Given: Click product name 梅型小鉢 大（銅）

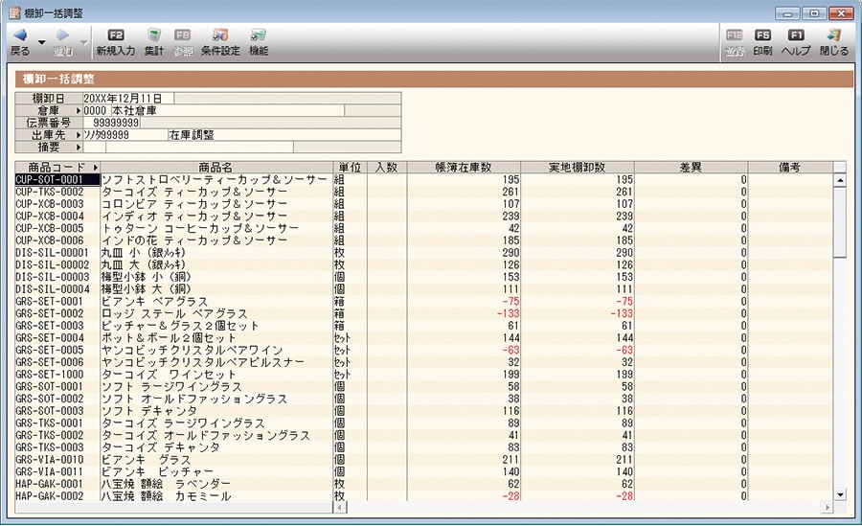Looking at the screenshot, I should 147,289.
